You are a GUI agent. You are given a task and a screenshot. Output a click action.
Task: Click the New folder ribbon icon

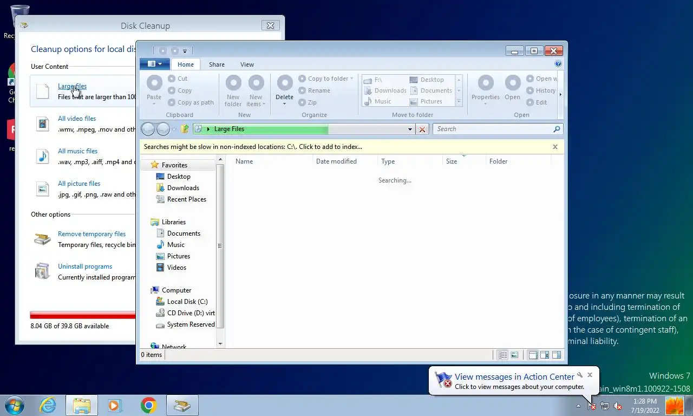pyautogui.click(x=233, y=83)
